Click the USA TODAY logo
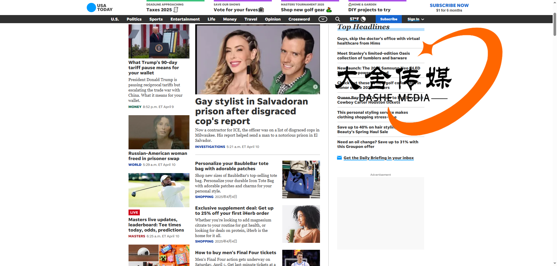 click(100, 8)
